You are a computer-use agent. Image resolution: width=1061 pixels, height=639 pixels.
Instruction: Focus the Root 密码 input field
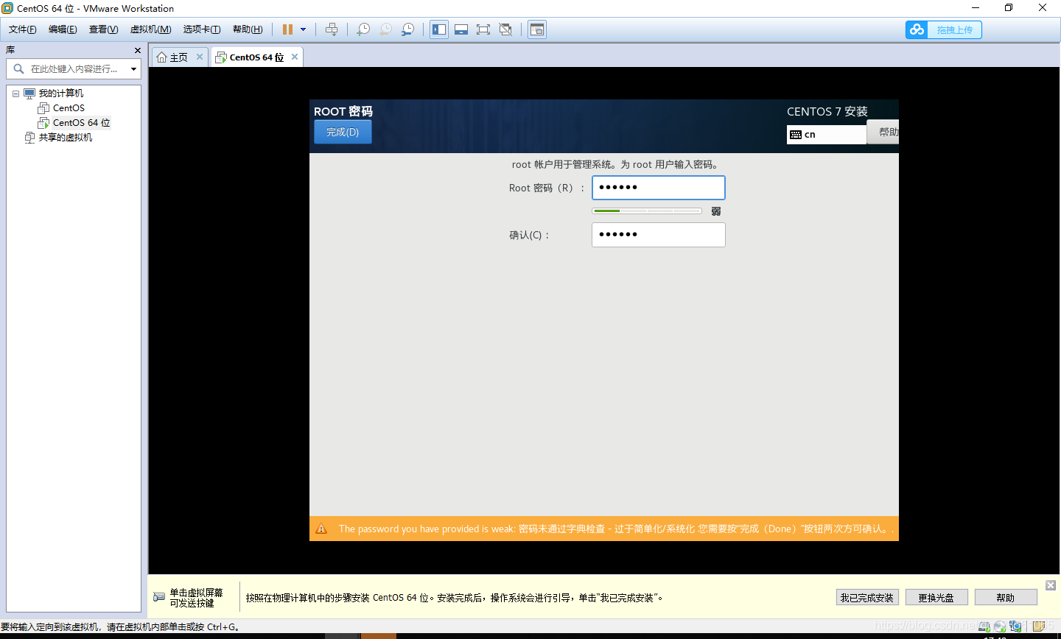659,188
